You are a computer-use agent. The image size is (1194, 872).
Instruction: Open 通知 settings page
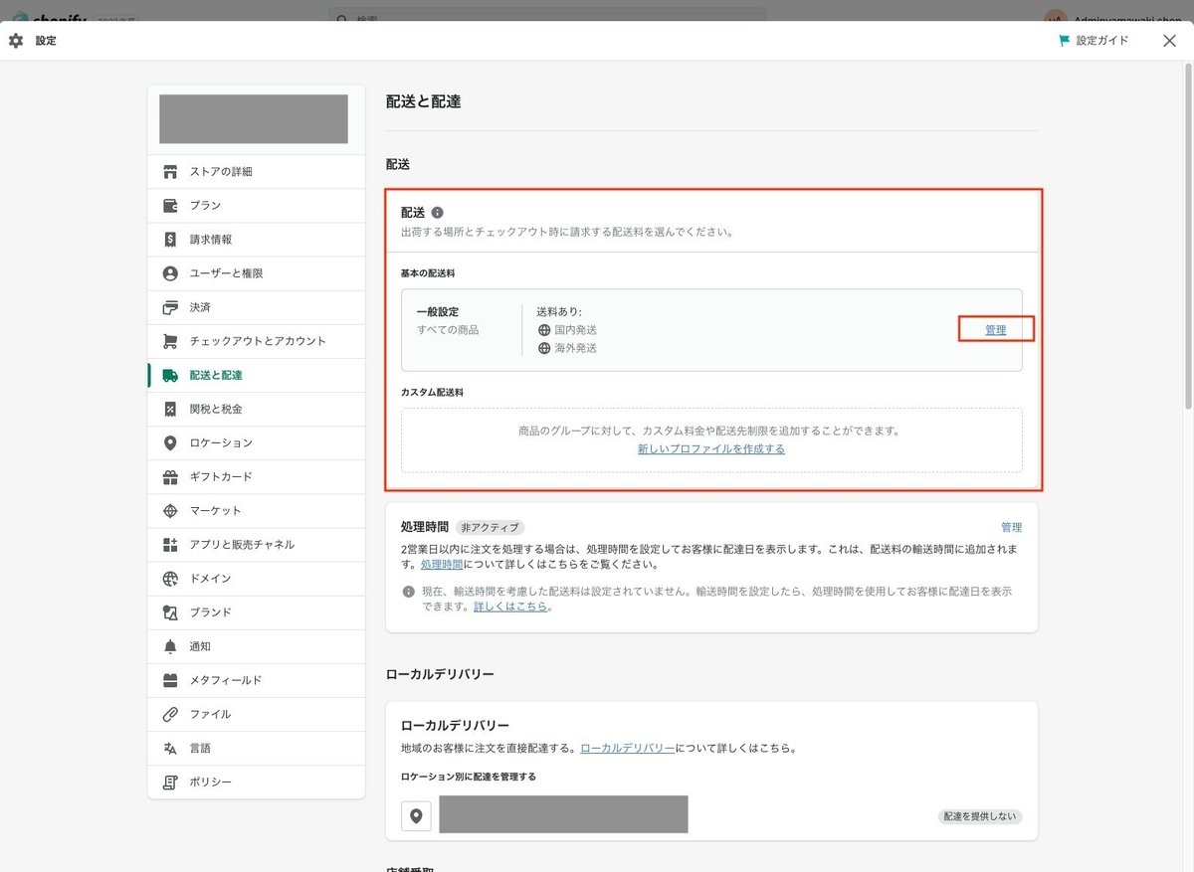(x=257, y=646)
